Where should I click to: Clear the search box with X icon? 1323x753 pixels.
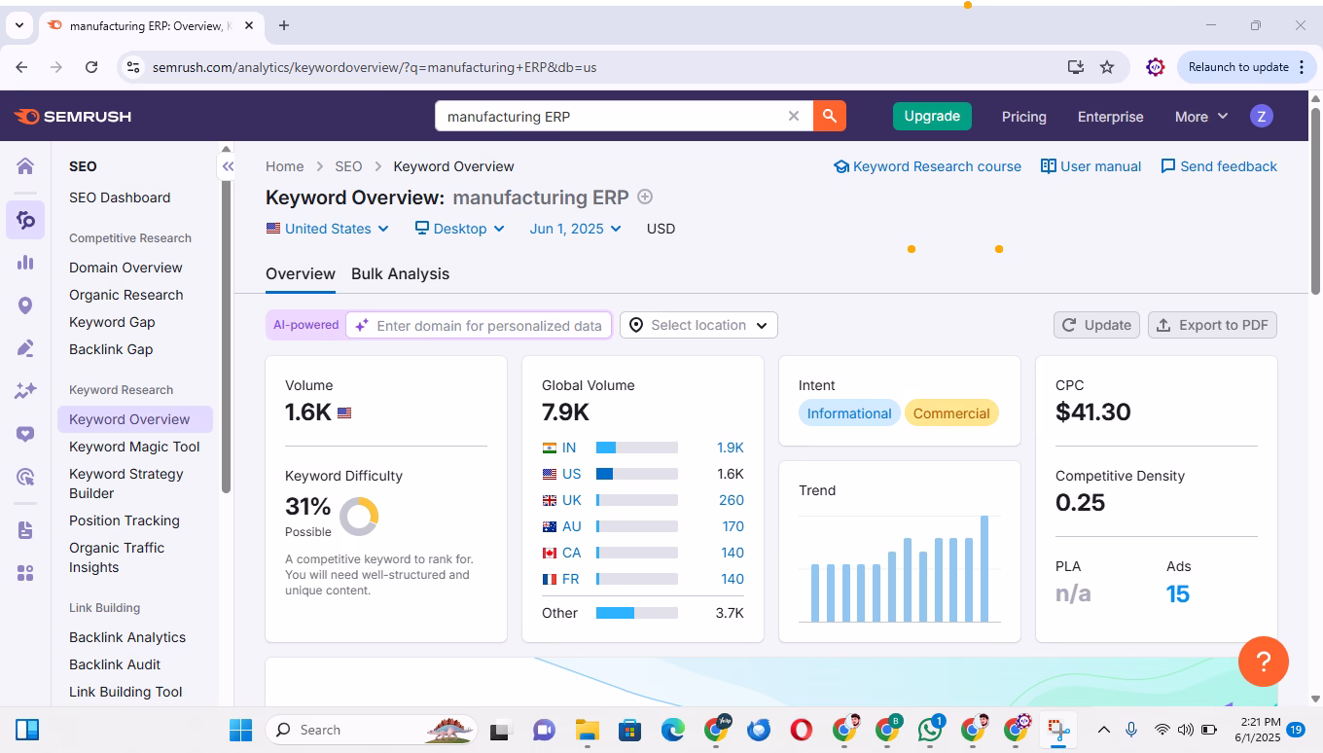pos(794,116)
